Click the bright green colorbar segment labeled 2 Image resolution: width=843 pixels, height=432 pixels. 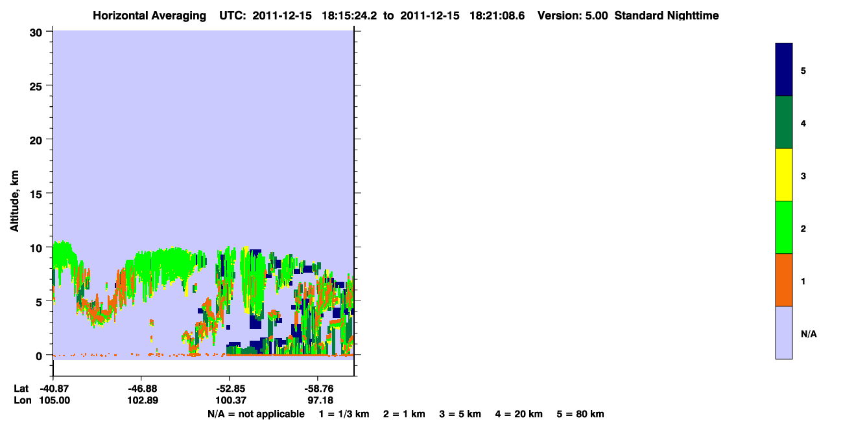click(784, 227)
